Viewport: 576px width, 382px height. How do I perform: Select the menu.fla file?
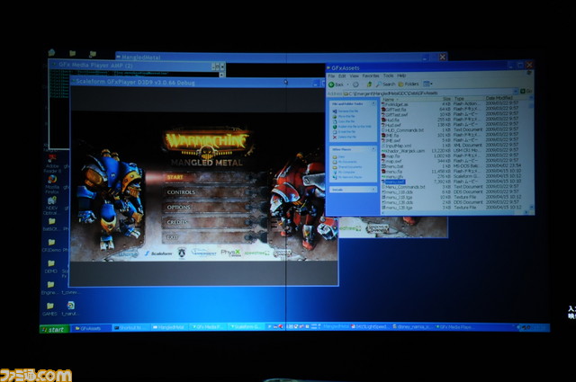tap(392, 172)
